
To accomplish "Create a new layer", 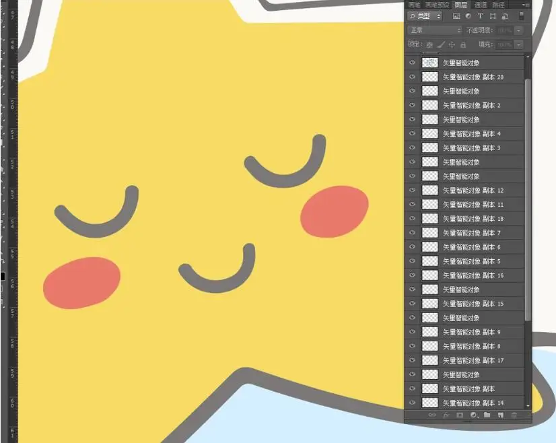I will coord(500,415).
